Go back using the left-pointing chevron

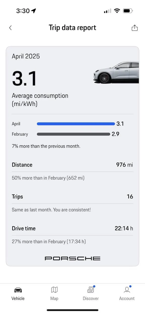point(10,28)
